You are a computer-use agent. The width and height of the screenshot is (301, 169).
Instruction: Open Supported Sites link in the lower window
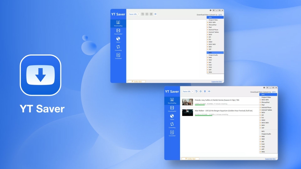pyautogui.click(x=270, y=159)
